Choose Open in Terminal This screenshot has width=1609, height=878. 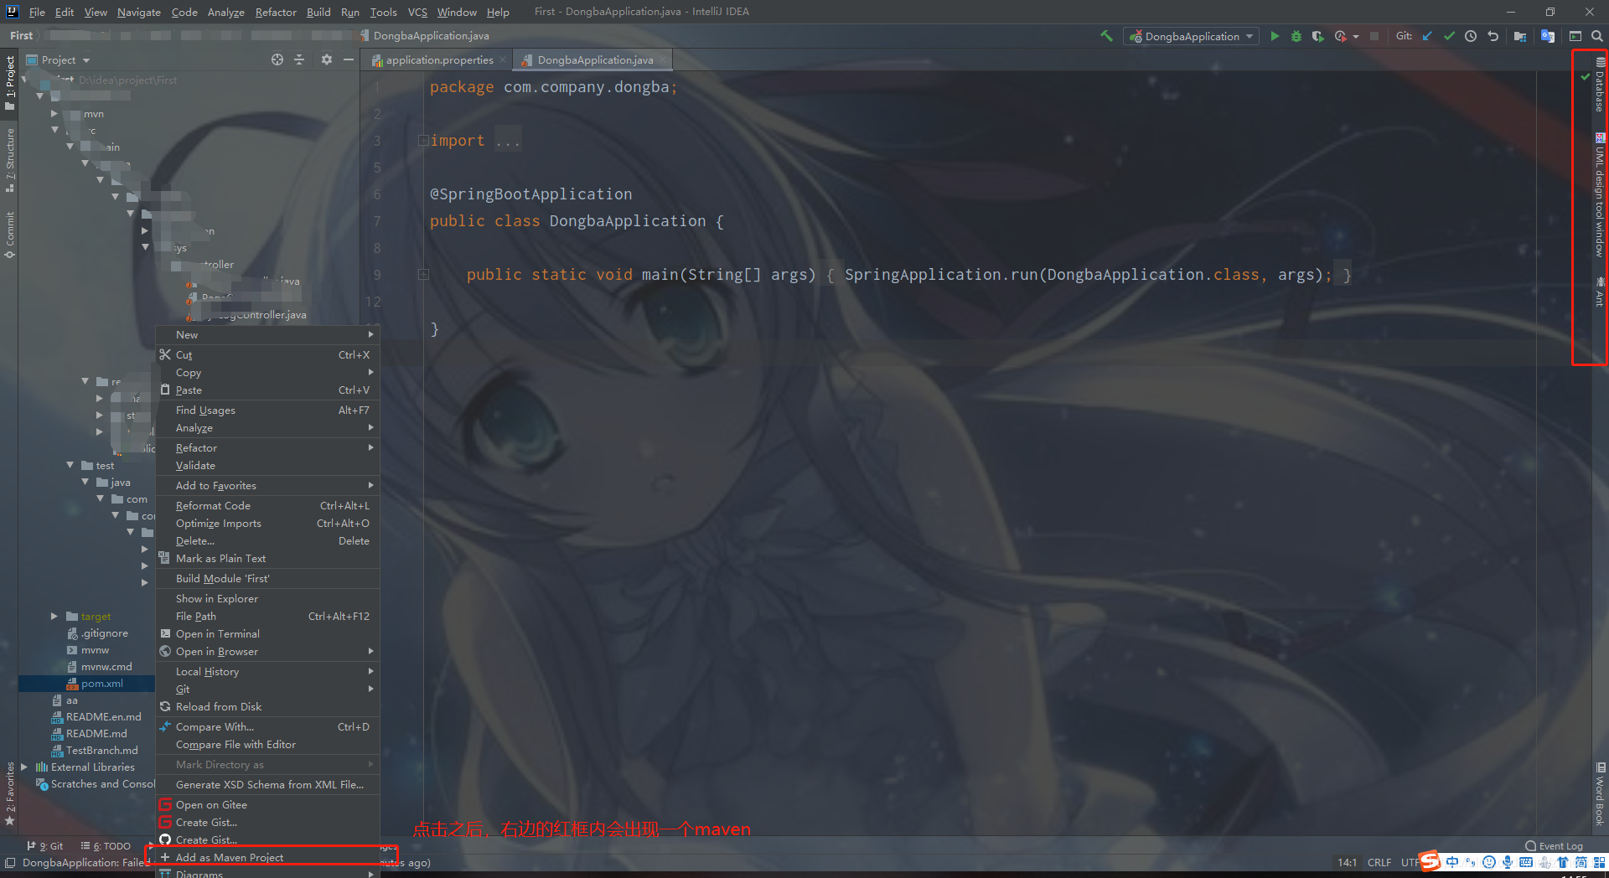(268, 633)
